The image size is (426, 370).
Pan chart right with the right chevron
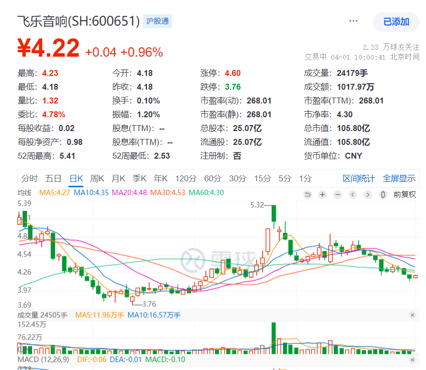click(368, 195)
